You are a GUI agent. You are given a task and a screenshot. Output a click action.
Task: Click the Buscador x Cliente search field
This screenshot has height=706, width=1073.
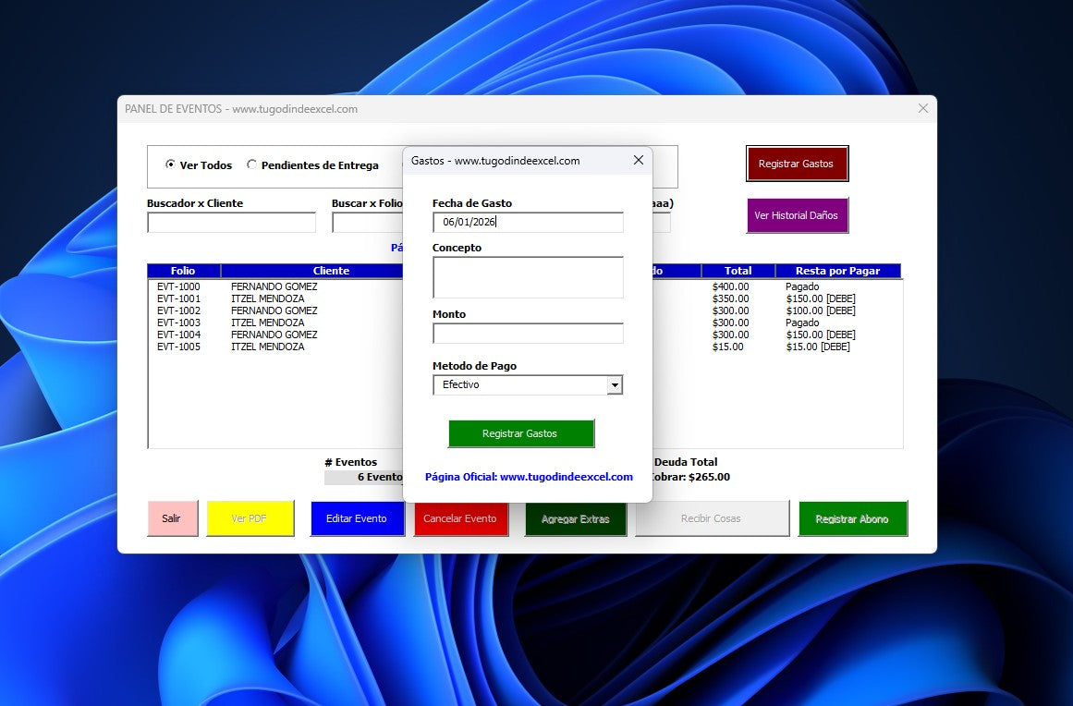click(231, 223)
